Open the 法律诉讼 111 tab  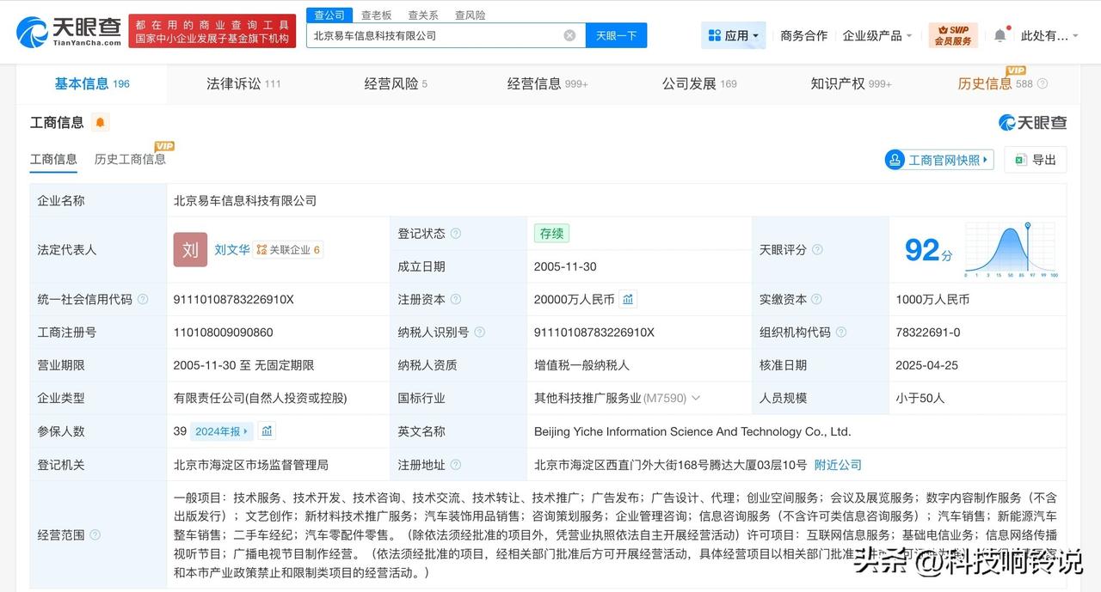(243, 84)
